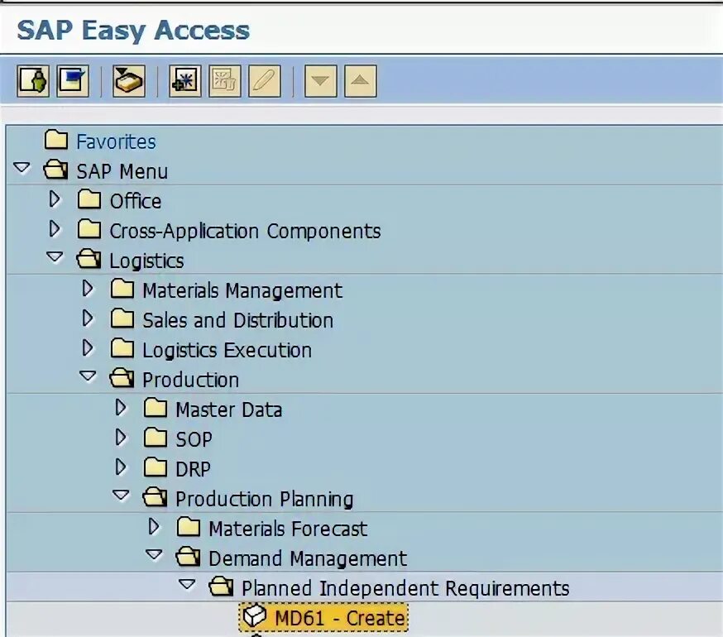The height and width of the screenshot is (637, 723).
Task: Select the SOP tree label
Action: tap(194, 439)
